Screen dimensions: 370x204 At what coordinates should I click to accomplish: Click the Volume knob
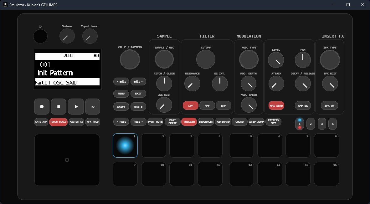click(x=67, y=36)
